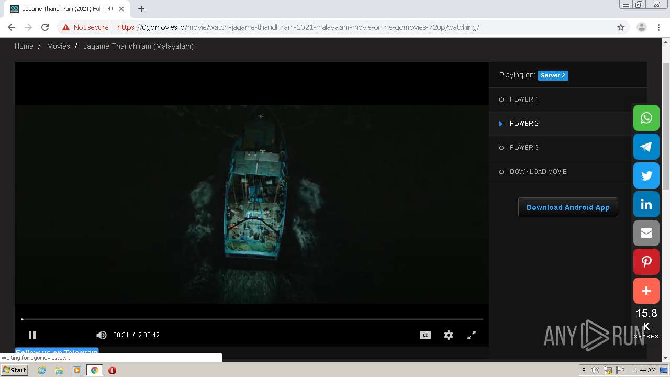This screenshot has height=377, width=670.
Task: Go to Home breadcrumb link
Action: click(x=24, y=46)
